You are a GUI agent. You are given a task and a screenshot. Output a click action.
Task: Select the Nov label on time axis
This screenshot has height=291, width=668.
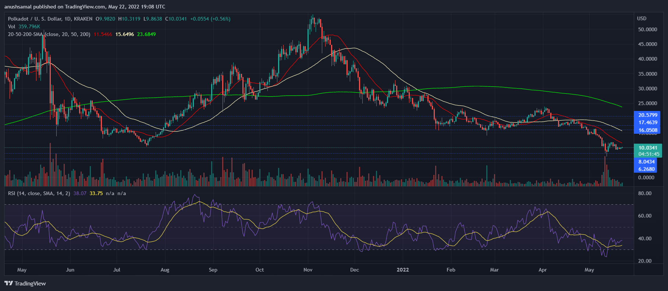pos(308,270)
